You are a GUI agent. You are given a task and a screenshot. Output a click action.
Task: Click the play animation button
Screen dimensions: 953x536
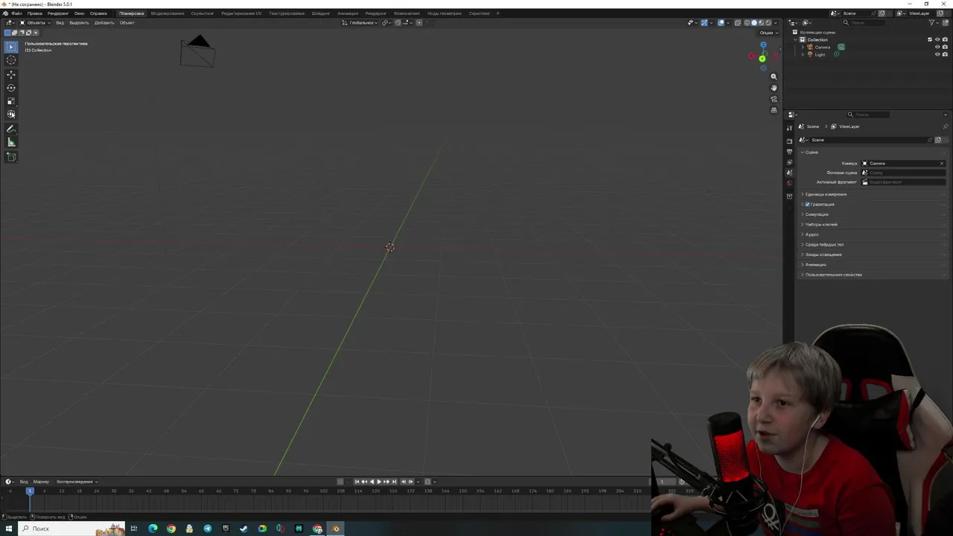point(379,482)
